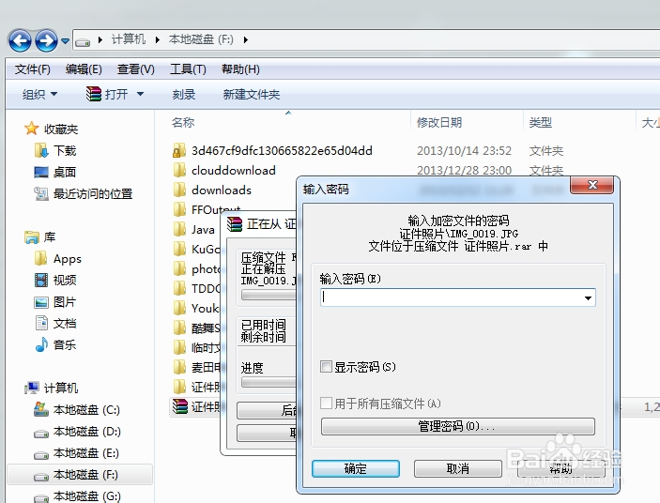The width and height of the screenshot is (660, 503).
Task: Open the 编辑(E) menu
Action: (84, 69)
